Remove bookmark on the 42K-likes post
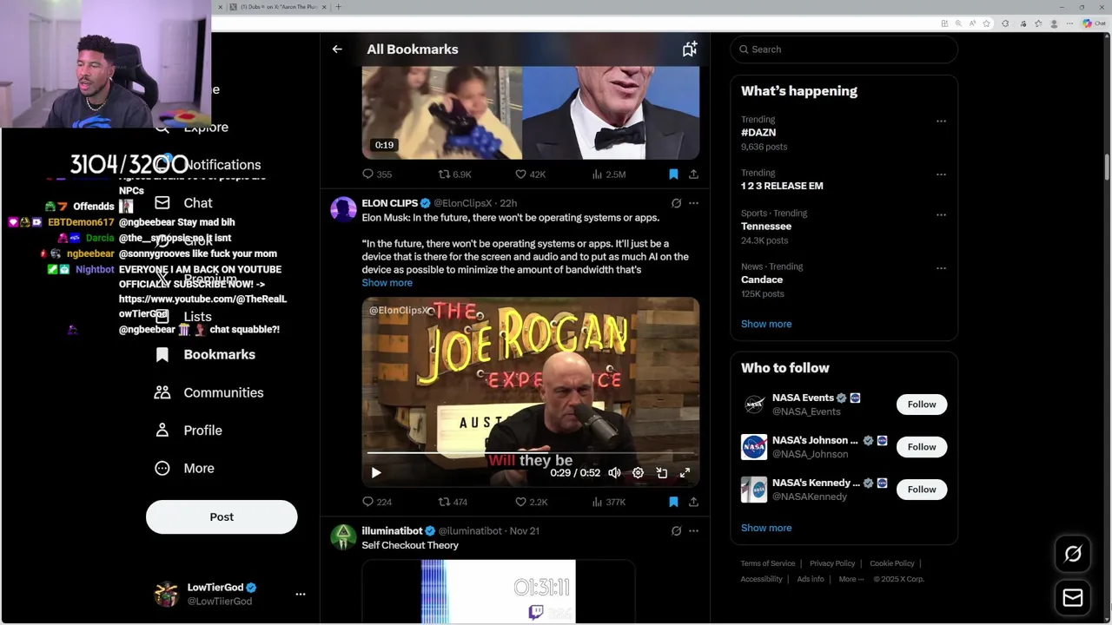 tap(673, 174)
